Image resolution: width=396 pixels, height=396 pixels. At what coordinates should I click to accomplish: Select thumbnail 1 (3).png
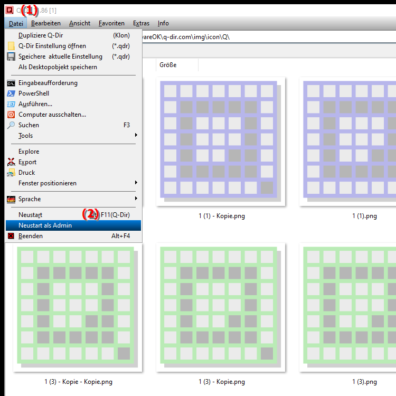pos(348,307)
